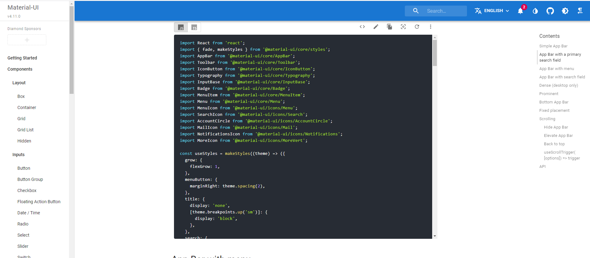Jump to Dense (desktop only) section

click(x=559, y=85)
